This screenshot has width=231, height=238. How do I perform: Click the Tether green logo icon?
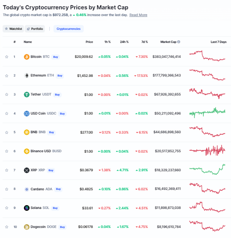point(27,95)
